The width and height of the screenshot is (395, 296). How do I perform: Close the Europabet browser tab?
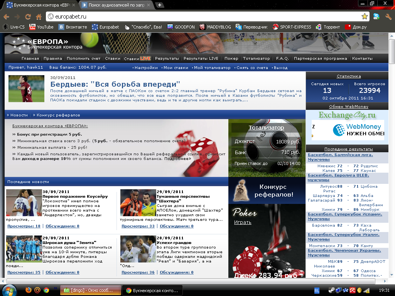click(x=74, y=5)
